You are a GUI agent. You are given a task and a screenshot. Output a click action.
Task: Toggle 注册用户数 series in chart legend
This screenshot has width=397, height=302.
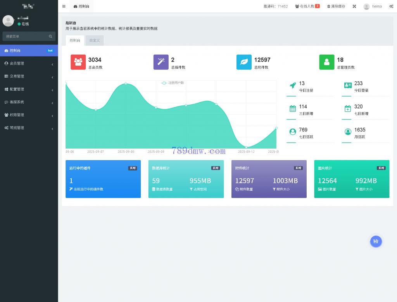click(x=173, y=83)
